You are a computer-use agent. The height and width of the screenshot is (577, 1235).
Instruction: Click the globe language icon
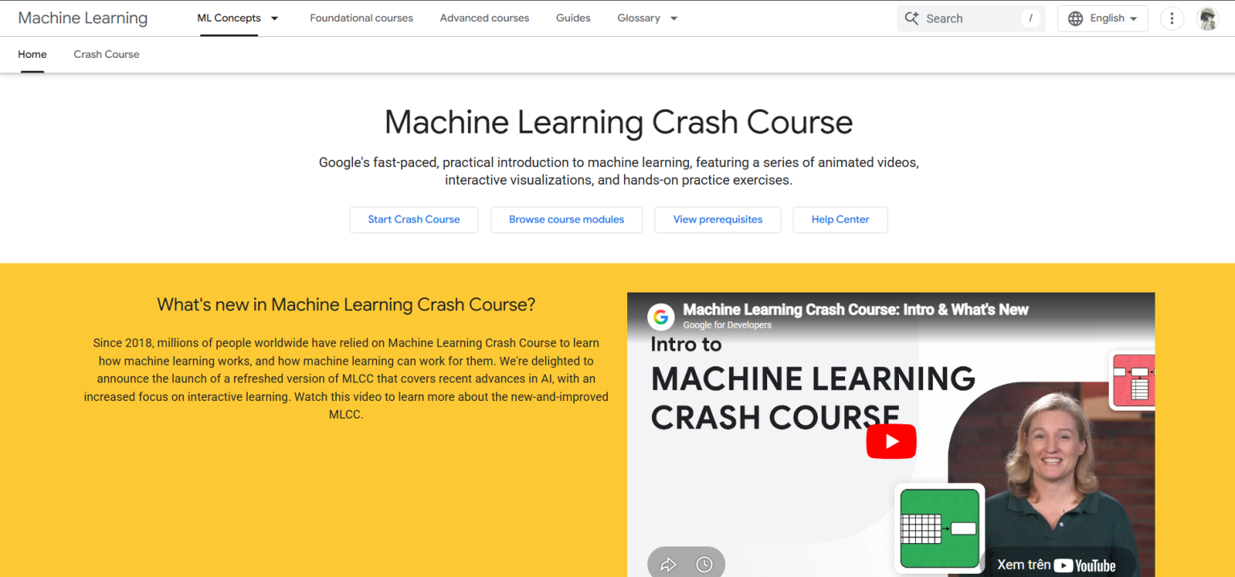[x=1076, y=18]
